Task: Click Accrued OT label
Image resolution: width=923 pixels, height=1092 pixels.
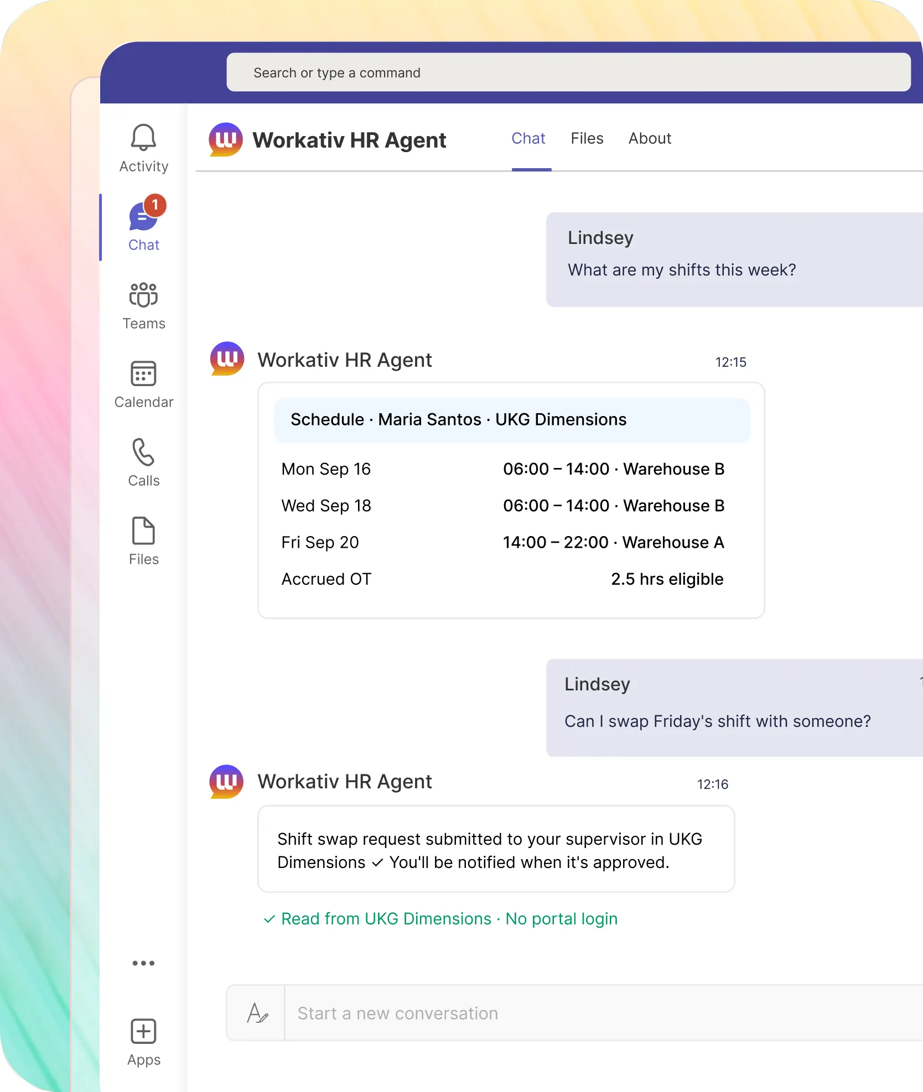Action: click(326, 579)
